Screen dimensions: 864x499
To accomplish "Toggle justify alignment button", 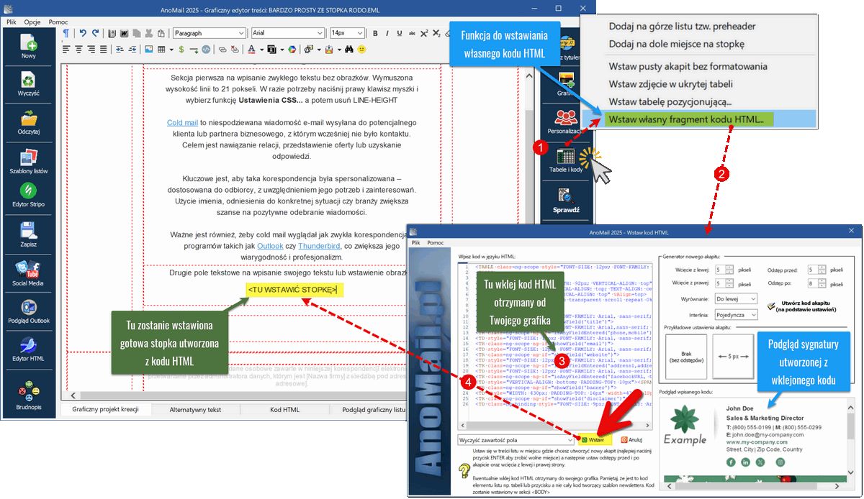I will point(104,49).
